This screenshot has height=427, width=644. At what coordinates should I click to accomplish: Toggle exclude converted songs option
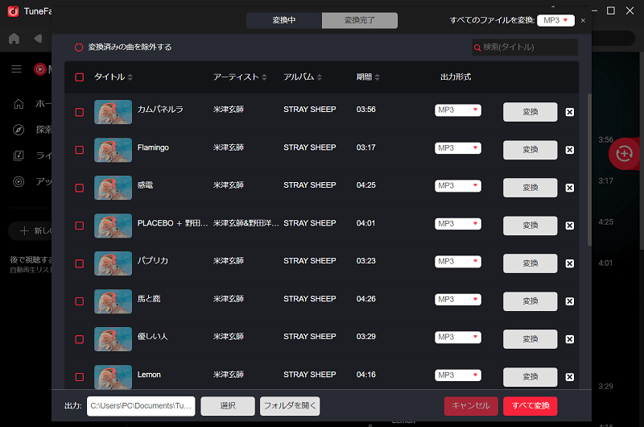(79, 48)
